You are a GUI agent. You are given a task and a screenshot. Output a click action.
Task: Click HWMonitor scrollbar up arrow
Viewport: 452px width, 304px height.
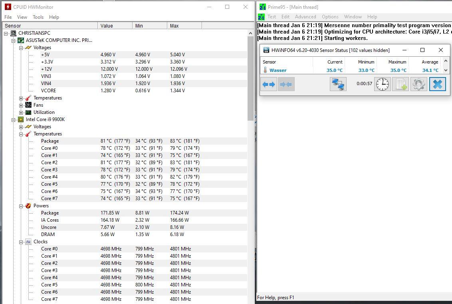click(250, 33)
